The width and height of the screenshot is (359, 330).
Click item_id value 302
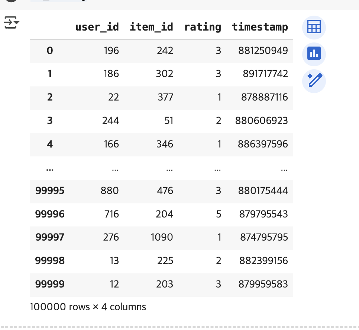point(164,74)
